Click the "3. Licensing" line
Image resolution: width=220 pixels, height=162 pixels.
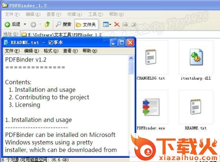pos(24,105)
